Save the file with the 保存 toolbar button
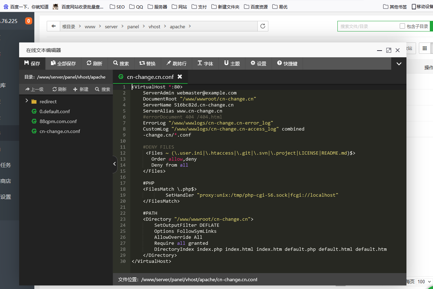Viewport: 433px width, 289px height. (32, 64)
